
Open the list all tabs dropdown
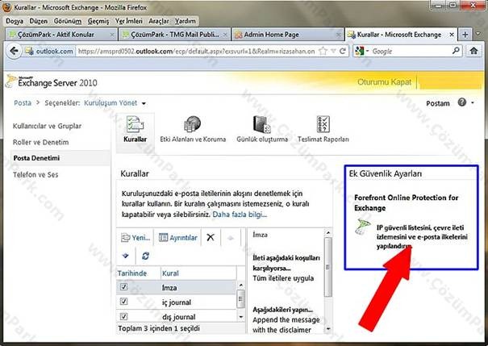tap(478, 34)
